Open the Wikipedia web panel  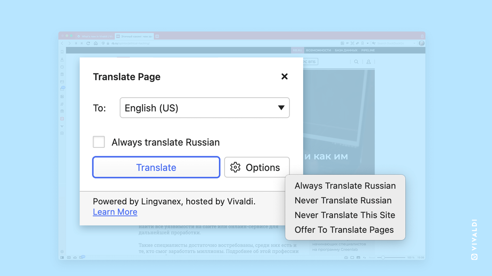click(62, 126)
